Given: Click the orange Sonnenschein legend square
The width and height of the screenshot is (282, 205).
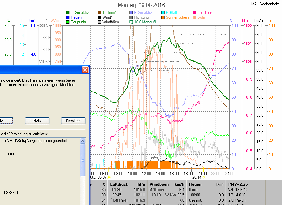Looking at the screenshot, I should pos(163,17).
